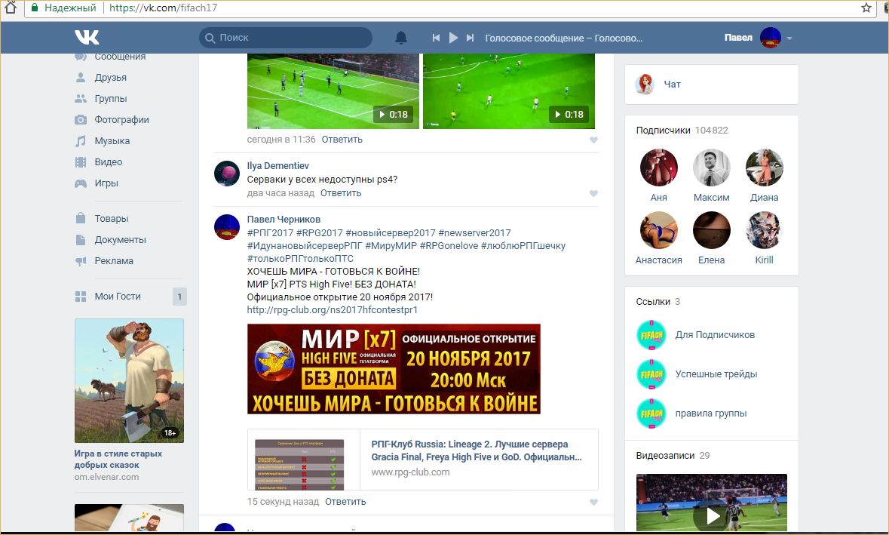The width and height of the screenshot is (889, 535).
Task: Open the rpg-club.org contest link
Action: (333, 310)
